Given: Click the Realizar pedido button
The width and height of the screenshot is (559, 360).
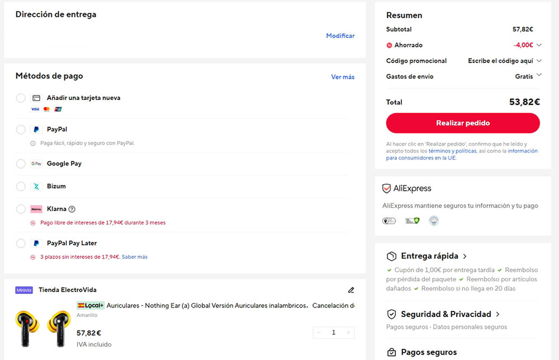Looking at the screenshot, I should [463, 123].
